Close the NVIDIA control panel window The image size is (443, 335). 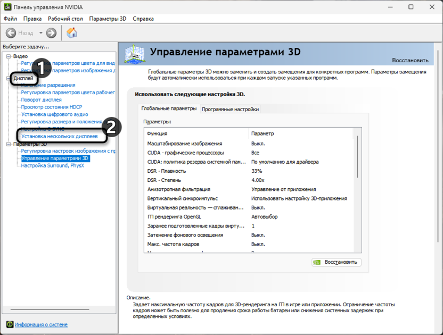tap(432, 7)
